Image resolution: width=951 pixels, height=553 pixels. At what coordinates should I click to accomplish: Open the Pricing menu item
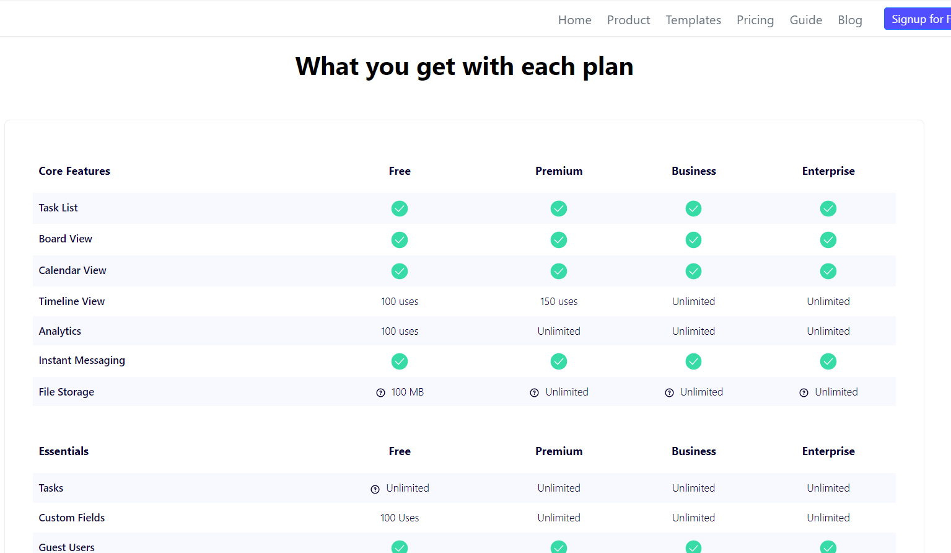tap(755, 19)
